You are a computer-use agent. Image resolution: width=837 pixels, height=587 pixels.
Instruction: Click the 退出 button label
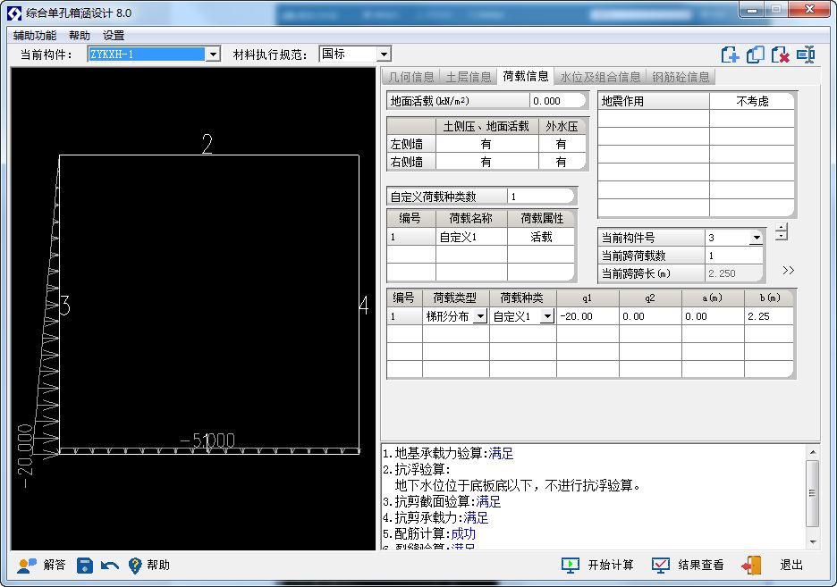point(791,566)
